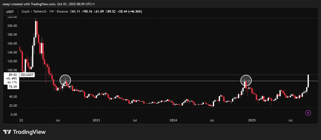Click the 0.00 price scale label
Screen dimensions: 321x140
tap(14, 115)
